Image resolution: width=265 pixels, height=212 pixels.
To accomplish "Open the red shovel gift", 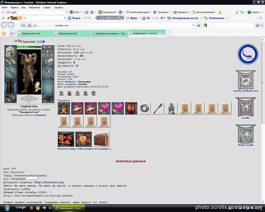I will pos(158,108).
